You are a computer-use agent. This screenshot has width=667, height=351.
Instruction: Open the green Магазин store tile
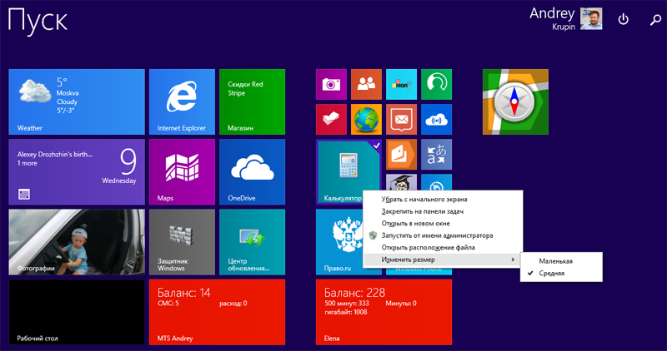(x=253, y=101)
